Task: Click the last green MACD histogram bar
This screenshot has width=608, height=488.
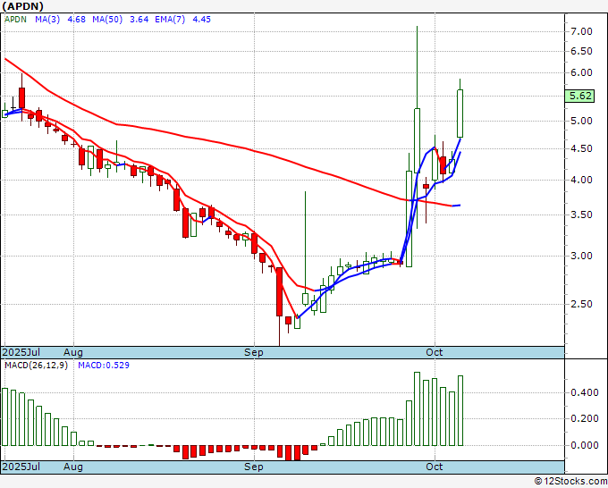Action: 460,410
